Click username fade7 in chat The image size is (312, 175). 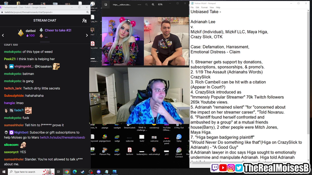point(19,110)
